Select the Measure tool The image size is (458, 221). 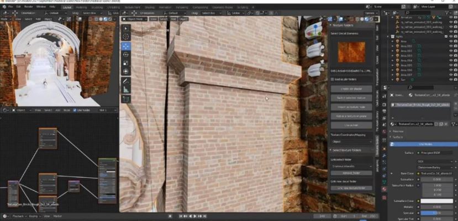tap(126, 90)
